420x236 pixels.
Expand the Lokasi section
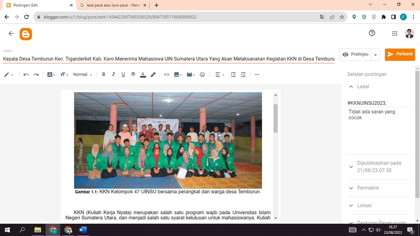coord(378,205)
